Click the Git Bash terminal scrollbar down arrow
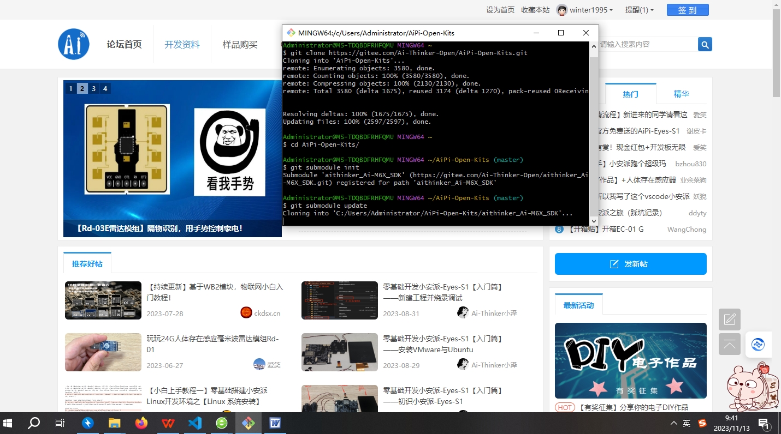This screenshot has width=781, height=434. tap(594, 221)
